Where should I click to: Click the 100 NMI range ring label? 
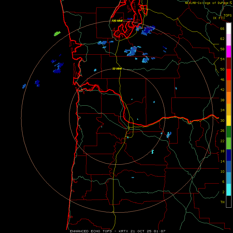click(117, 21)
